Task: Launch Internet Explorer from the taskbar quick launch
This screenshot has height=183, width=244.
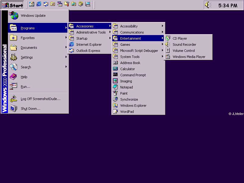Action: (x=39, y=4)
